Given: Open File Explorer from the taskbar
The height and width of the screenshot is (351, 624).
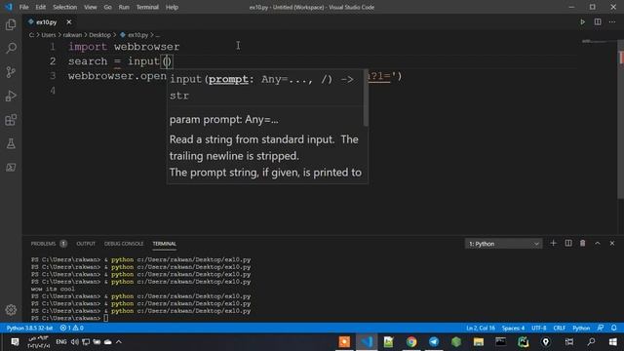Looking at the screenshot, I should click(x=479, y=342).
